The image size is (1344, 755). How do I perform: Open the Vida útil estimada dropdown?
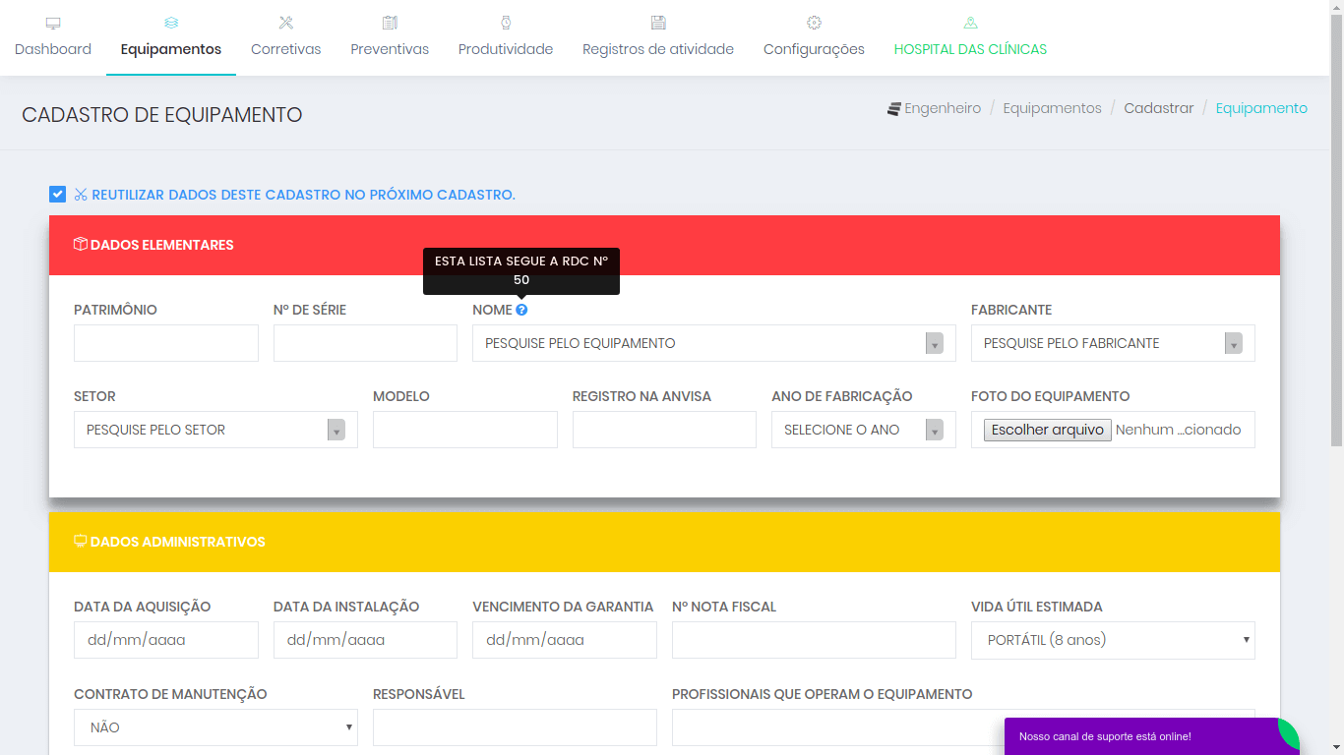[1113, 640]
